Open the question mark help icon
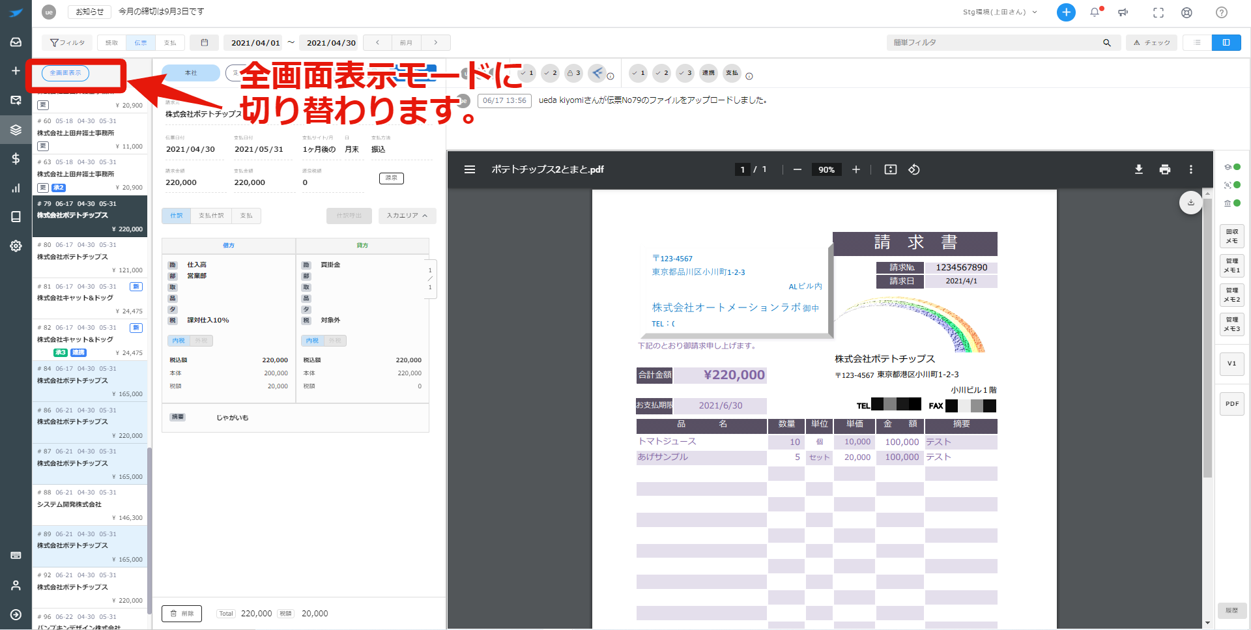This screenshot has width=1251, height=630. coord(1222,12)
